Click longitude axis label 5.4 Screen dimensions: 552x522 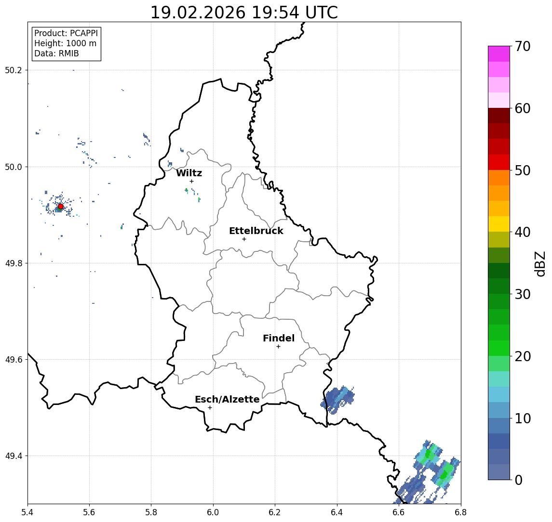27,512
